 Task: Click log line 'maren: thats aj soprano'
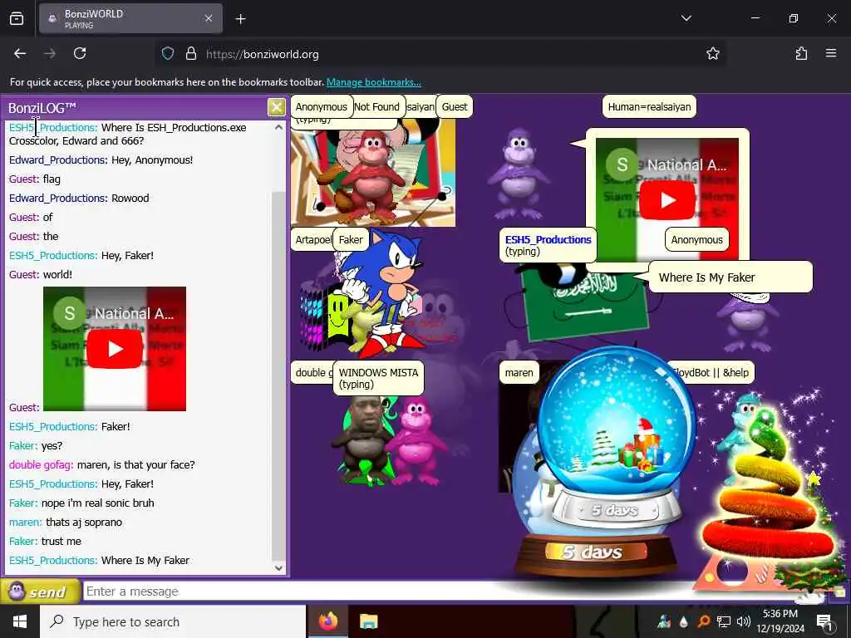pos(65,522)
